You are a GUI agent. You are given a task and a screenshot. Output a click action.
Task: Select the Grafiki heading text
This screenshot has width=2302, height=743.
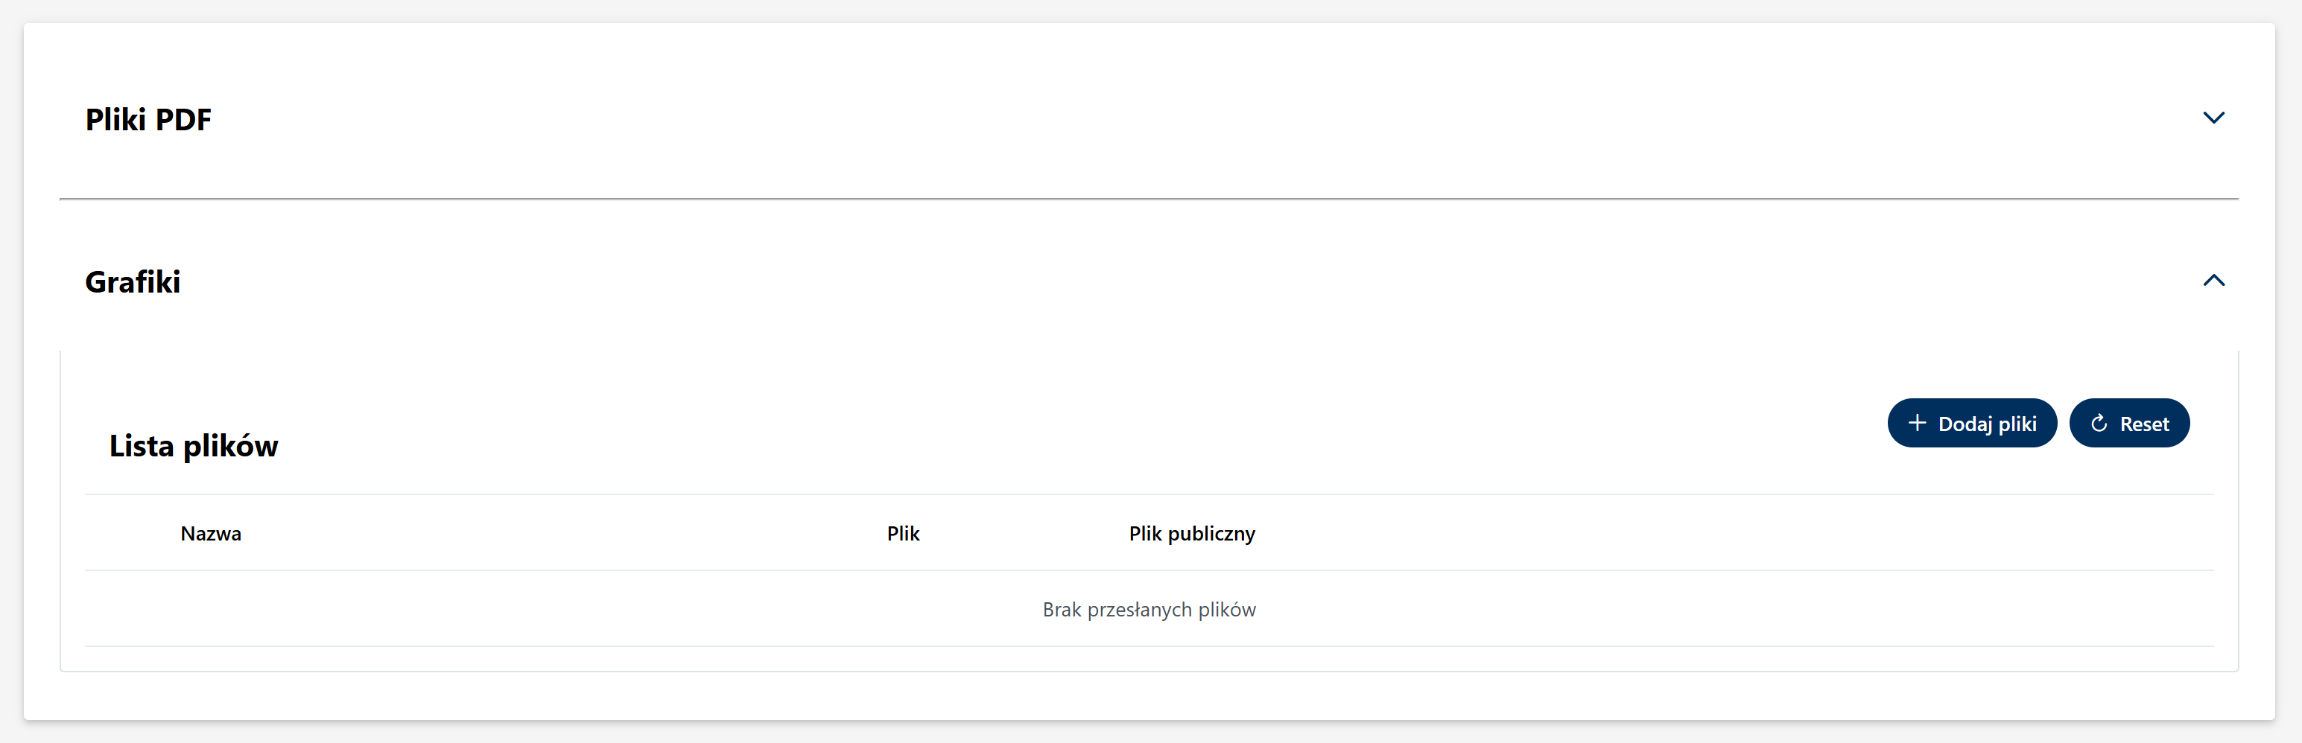point(133,282)
